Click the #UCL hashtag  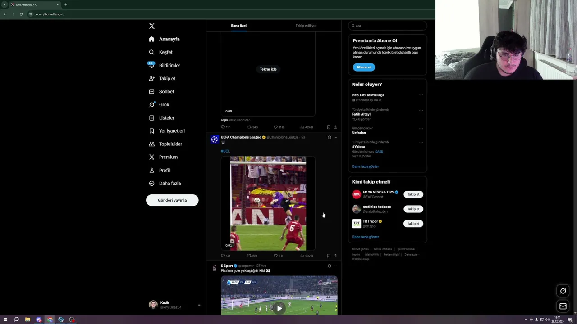click(225, 151)
